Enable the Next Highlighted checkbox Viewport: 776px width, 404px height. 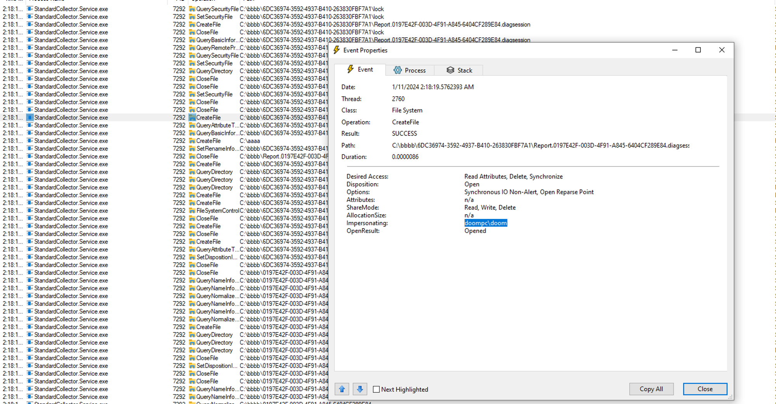(376, 389)
